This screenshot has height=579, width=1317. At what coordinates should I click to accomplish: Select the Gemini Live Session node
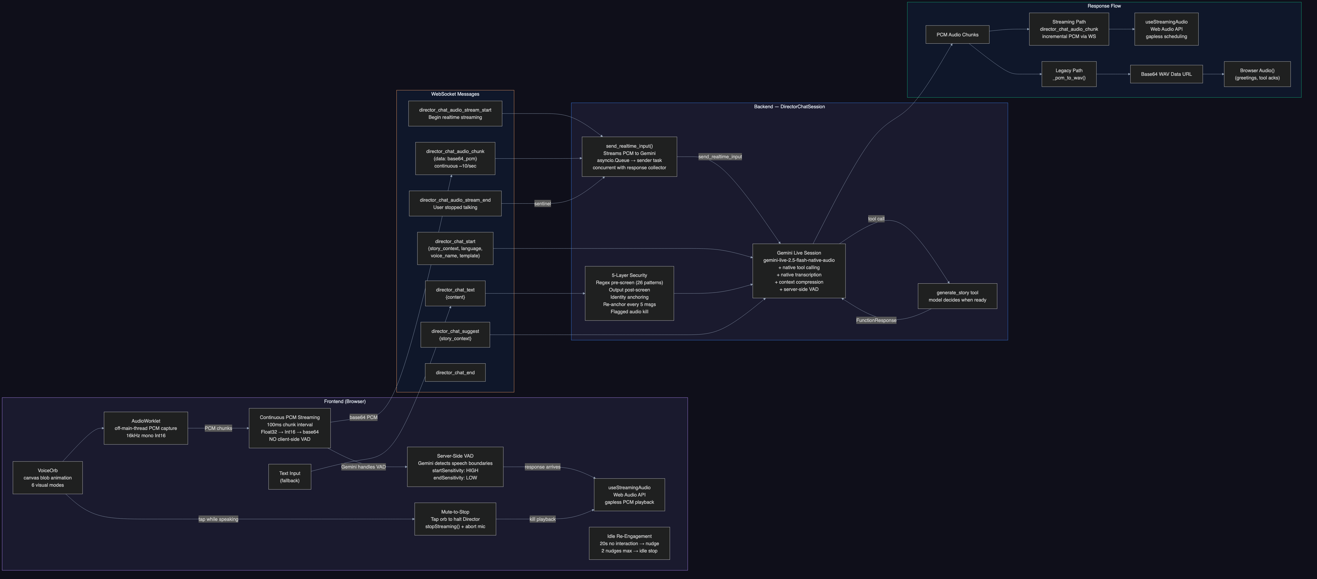pos(798,271)
